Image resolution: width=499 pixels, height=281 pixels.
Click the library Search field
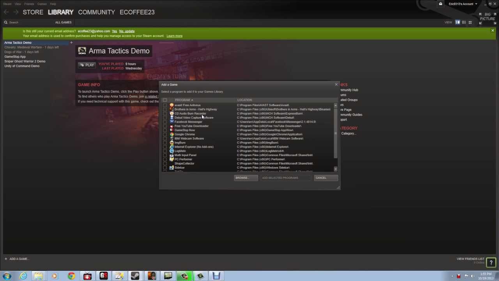27,22
